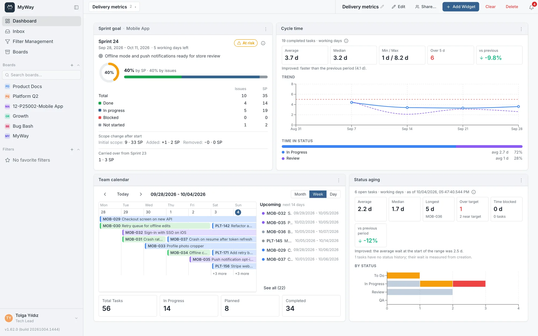
Task: Click star icon beside No favorite filters
Action: tap(8, 160)
